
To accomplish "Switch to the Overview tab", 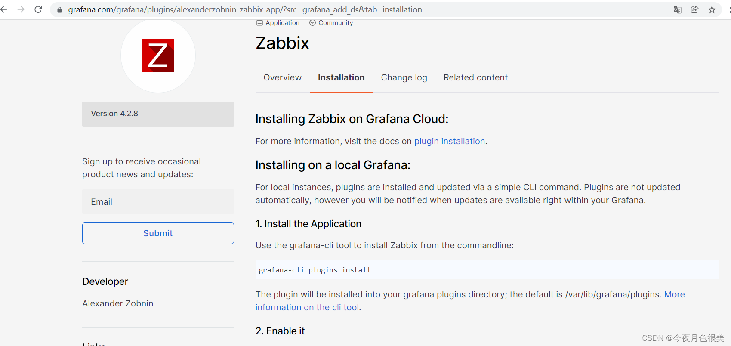I will pyautogui.click(x=283, y=77).
